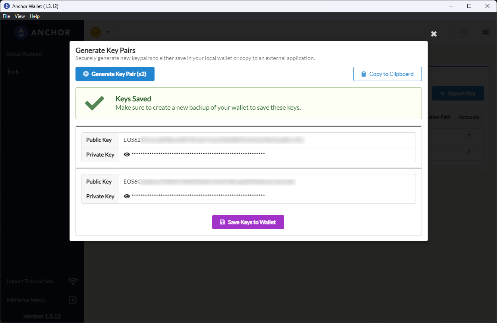Click the Import Transaction wireless icon
This screenshot has width=497, height=323.
click(73, 281)
